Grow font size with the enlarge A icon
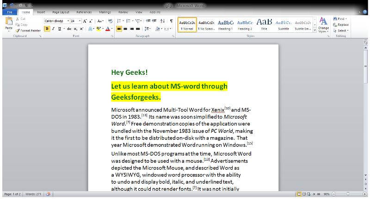The image size is (370, 199). point(85,21)
